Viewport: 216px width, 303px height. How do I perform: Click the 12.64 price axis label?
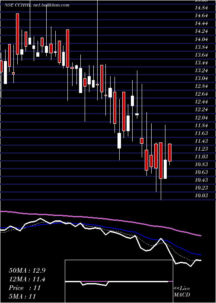(202, 94)
